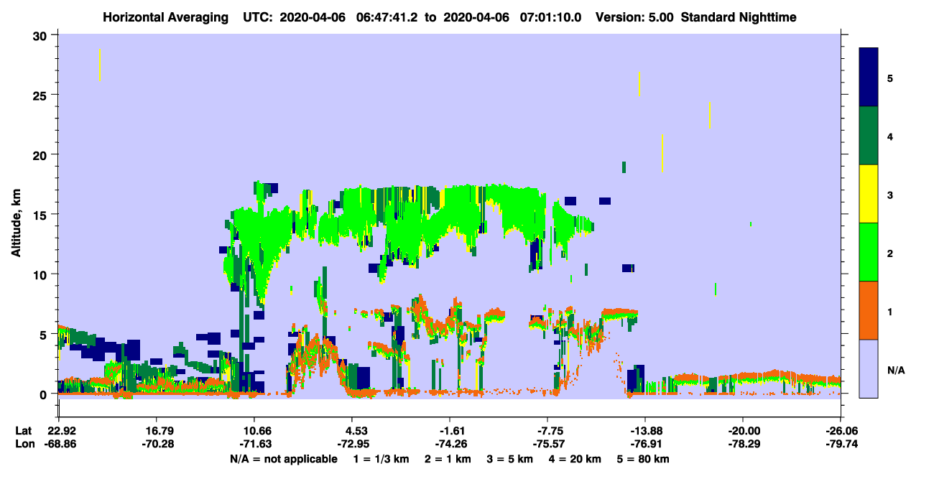Click the legend entry '3 = 5 km'

pyautogui.click(x=509, y=459)
